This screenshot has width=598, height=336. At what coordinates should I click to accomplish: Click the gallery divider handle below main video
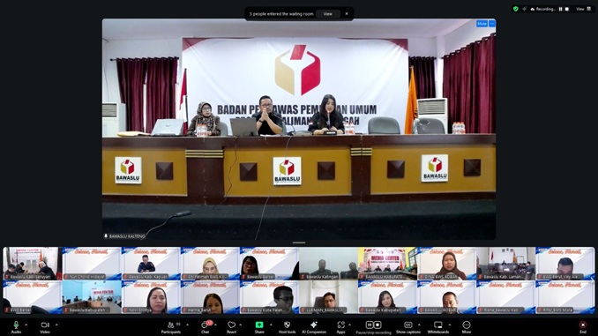click(299, 243)
